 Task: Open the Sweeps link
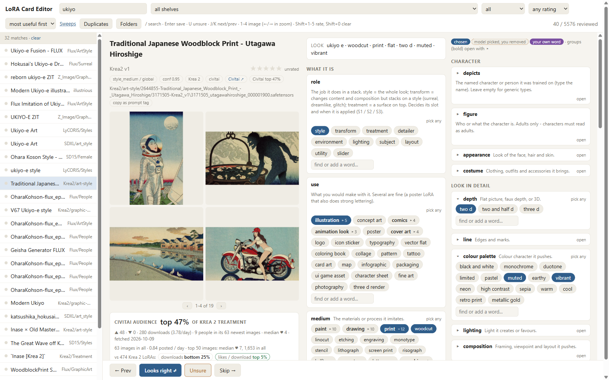click(68, 24)
